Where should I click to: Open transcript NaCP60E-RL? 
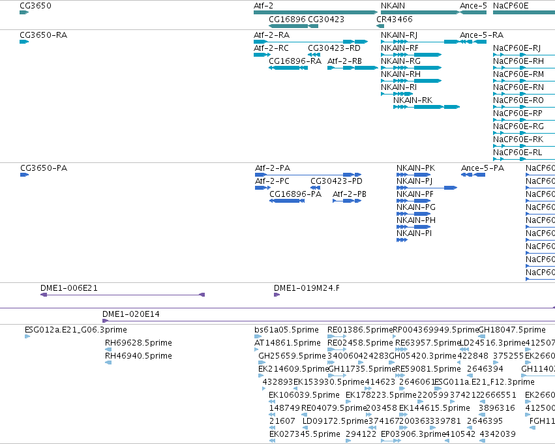click(517, 152)
